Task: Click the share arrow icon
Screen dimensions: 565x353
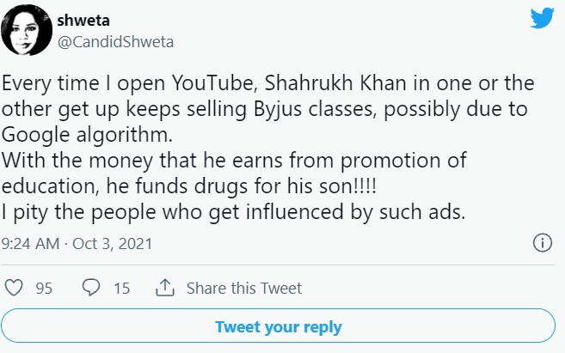Action: pyautogui.click(x=165, y=289)
